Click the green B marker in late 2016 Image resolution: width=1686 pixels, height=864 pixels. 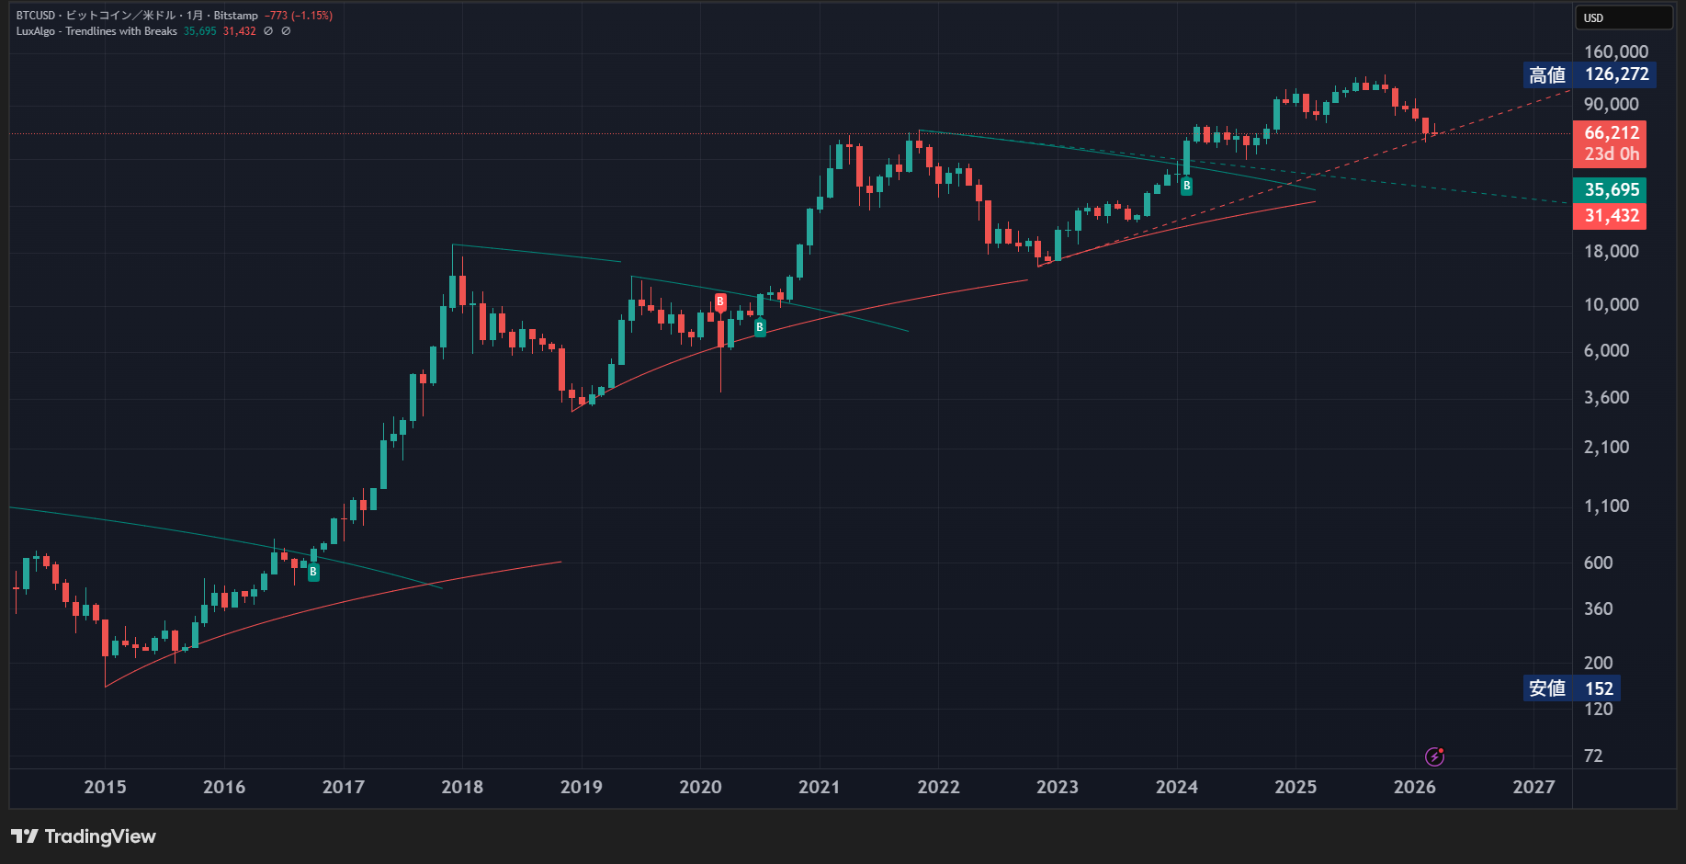click(313, 572)
